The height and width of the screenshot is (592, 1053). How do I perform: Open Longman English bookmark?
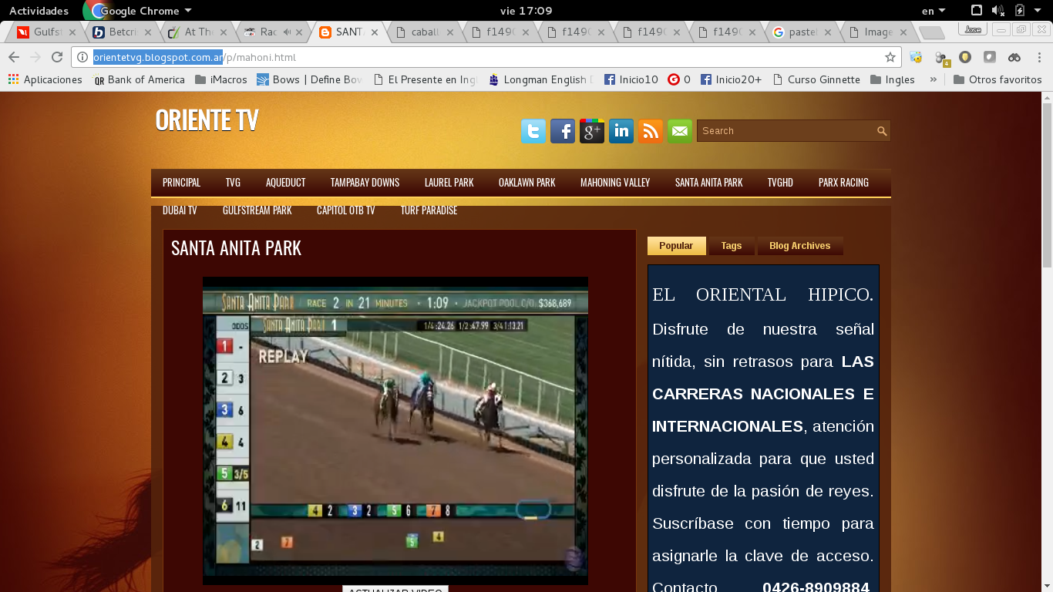click(x=541, y=79)
